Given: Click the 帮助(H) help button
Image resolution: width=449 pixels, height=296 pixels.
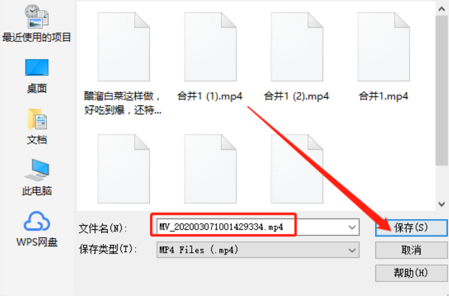Looking at the screenshot, I should (x=411, y=273).
